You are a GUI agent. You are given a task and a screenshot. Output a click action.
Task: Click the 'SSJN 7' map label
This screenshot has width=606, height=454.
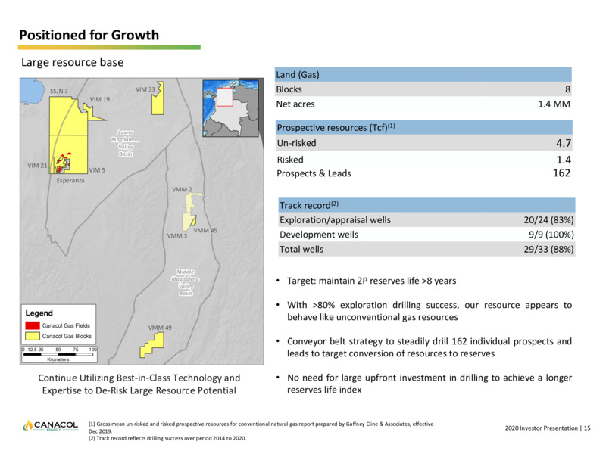click(59, 91)
